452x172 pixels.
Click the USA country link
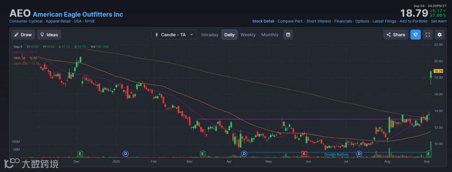point(77,21)
